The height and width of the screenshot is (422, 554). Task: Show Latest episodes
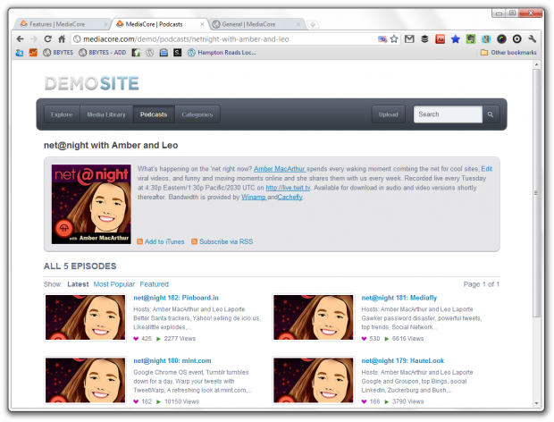(x=78, y=284)
